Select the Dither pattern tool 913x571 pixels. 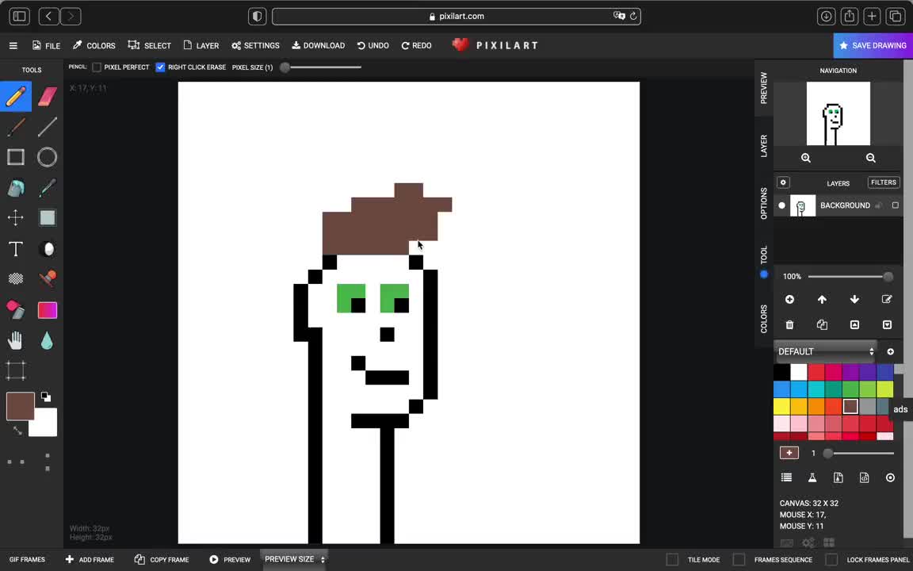[x=16, y=278]
